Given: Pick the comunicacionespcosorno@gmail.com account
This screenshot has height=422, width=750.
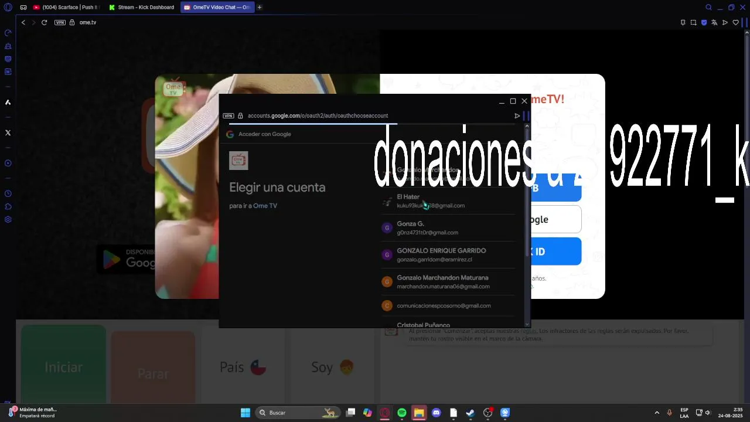Looking at the screenshot, I should click(448, 305).
